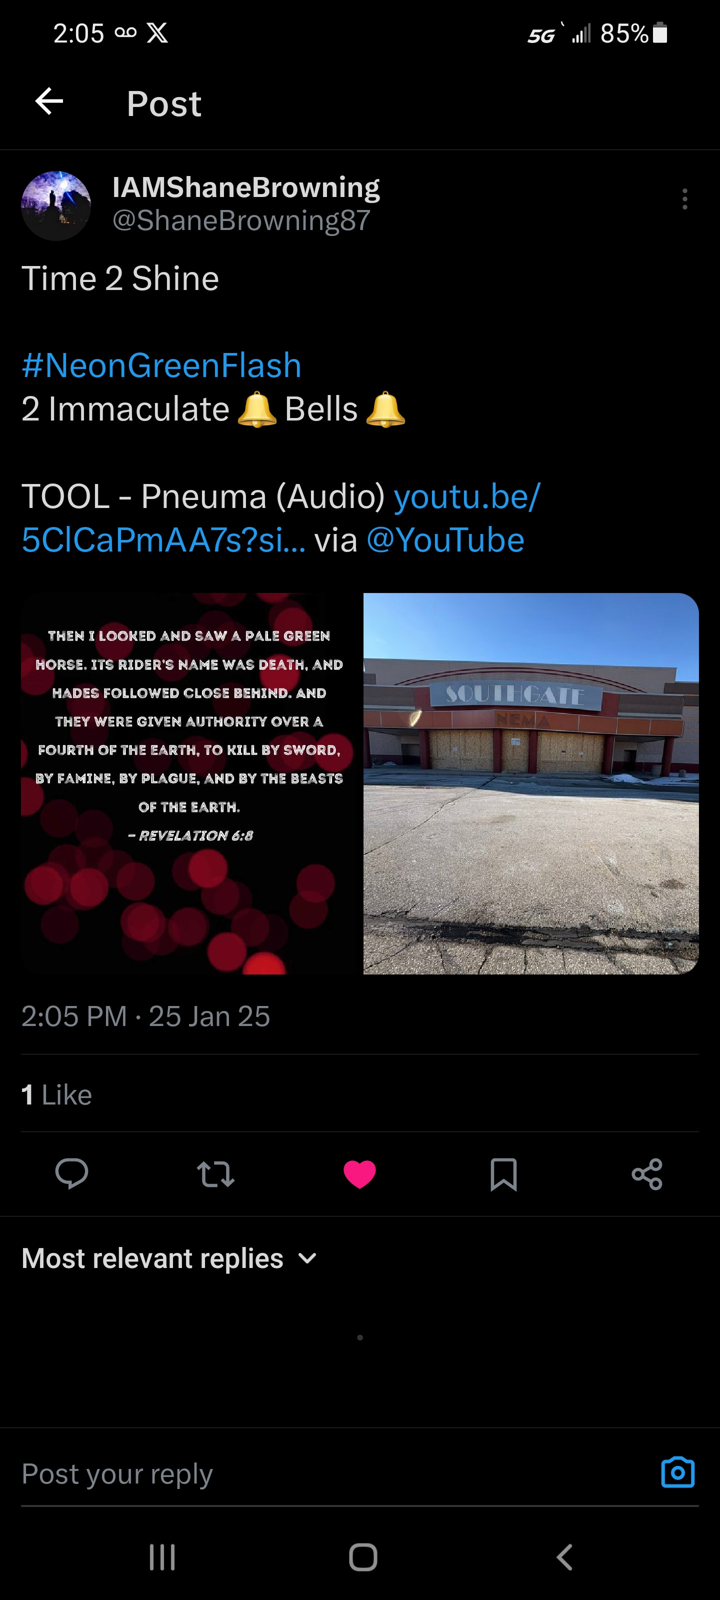Tap the Android home button

coord(363,1557)
